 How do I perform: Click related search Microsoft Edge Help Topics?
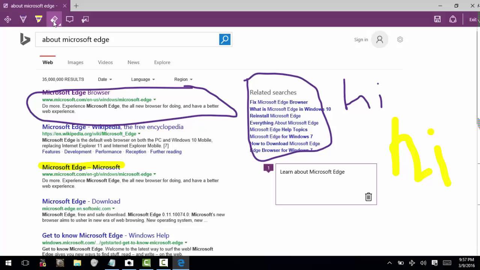(279, 130)
